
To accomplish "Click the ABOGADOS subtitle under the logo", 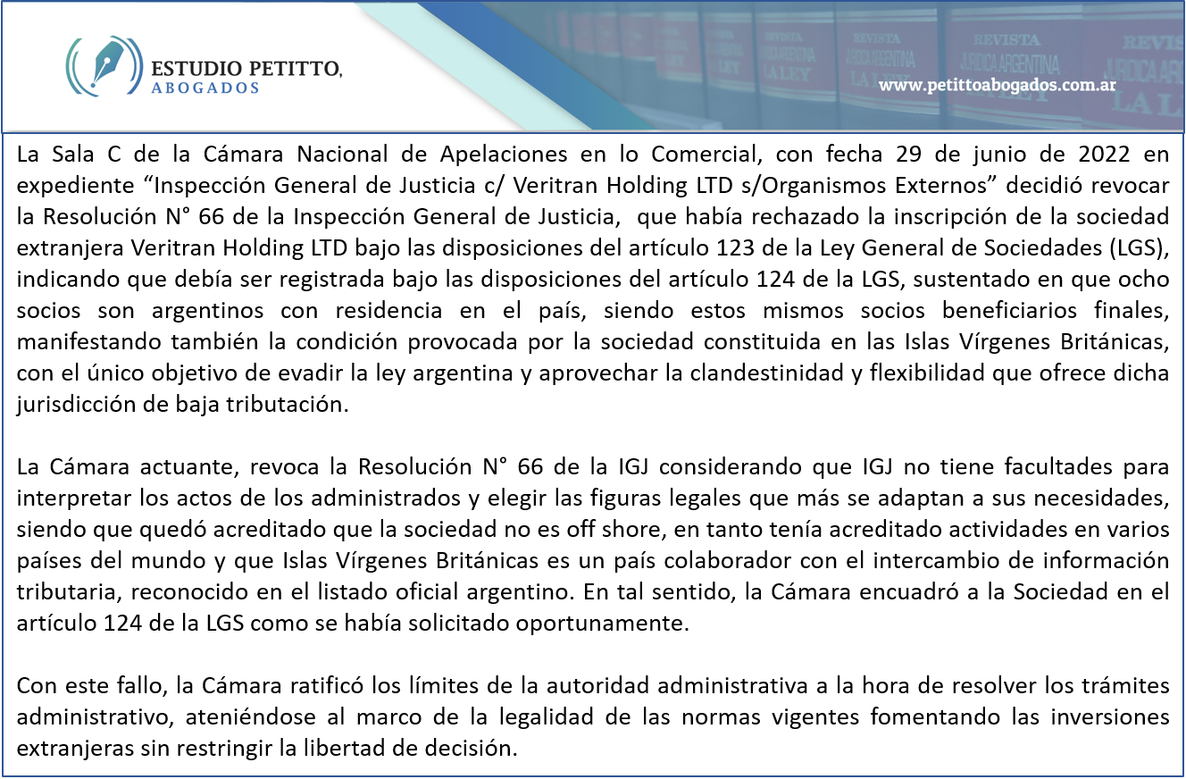I will pos(205,88).
